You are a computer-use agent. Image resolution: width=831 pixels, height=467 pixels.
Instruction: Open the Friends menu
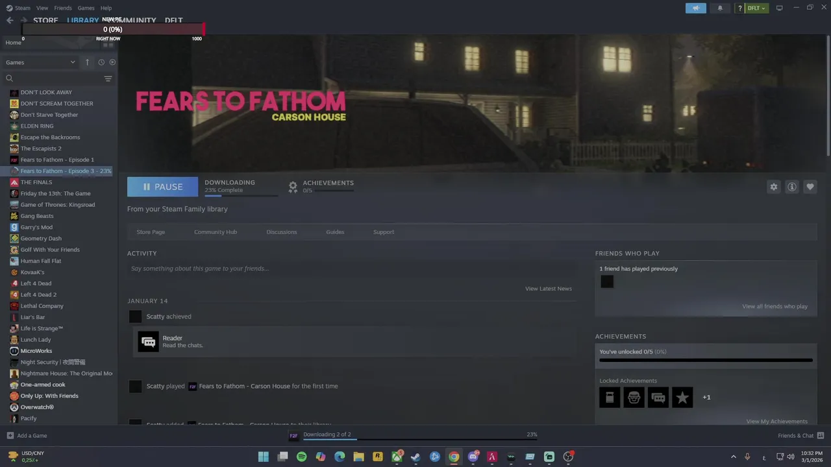(63, 8)
